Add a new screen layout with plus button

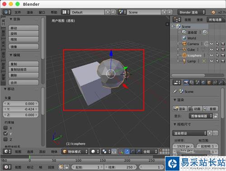pyautogui.click(x=108, y=12)
